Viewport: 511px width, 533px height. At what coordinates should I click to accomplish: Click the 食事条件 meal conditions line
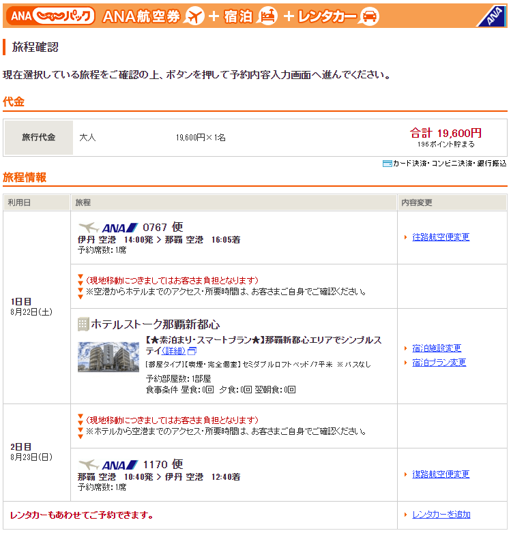click(220, 390)
